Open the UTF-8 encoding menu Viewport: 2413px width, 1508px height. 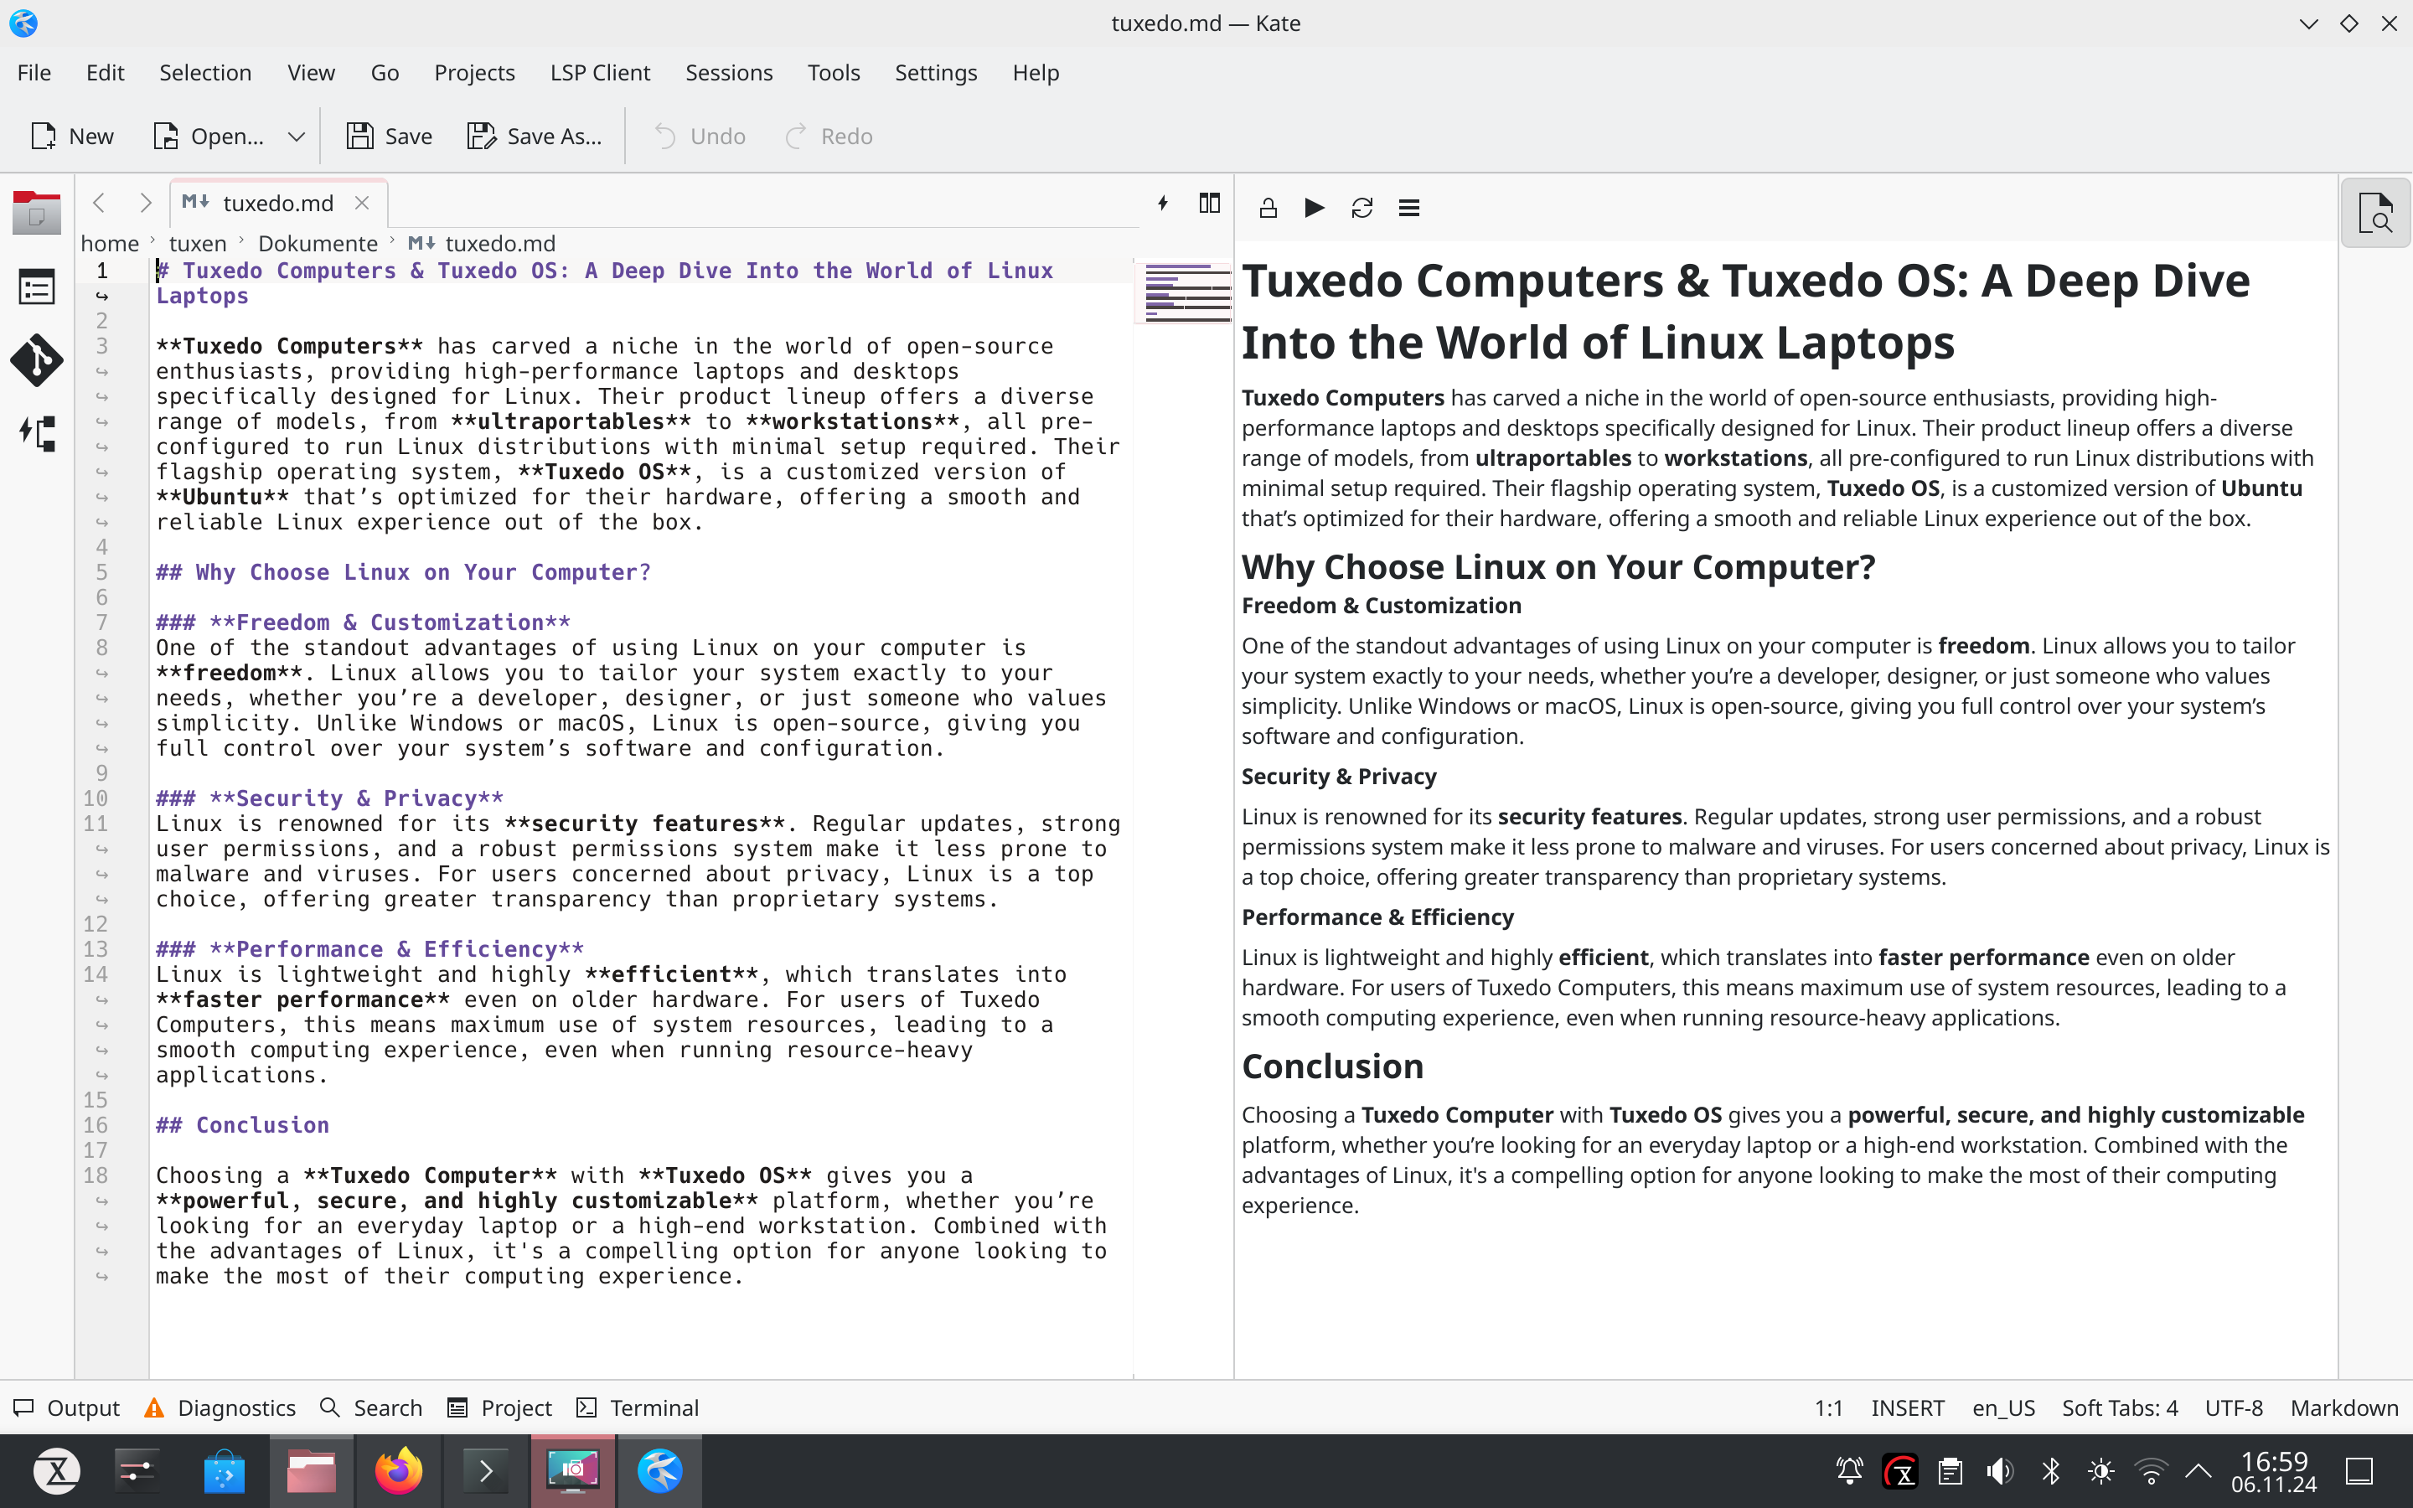[2234, 1407]
